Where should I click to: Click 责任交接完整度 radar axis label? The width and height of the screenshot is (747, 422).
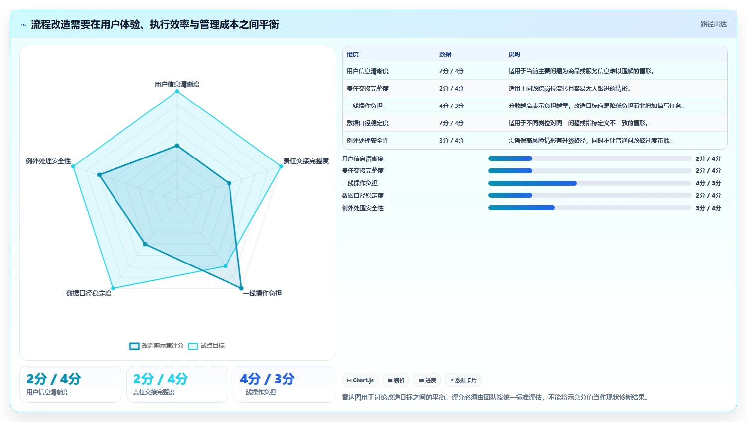coord(306,161)
